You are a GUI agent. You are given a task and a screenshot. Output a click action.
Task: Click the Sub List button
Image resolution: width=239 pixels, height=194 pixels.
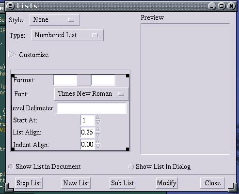point(122,183)
